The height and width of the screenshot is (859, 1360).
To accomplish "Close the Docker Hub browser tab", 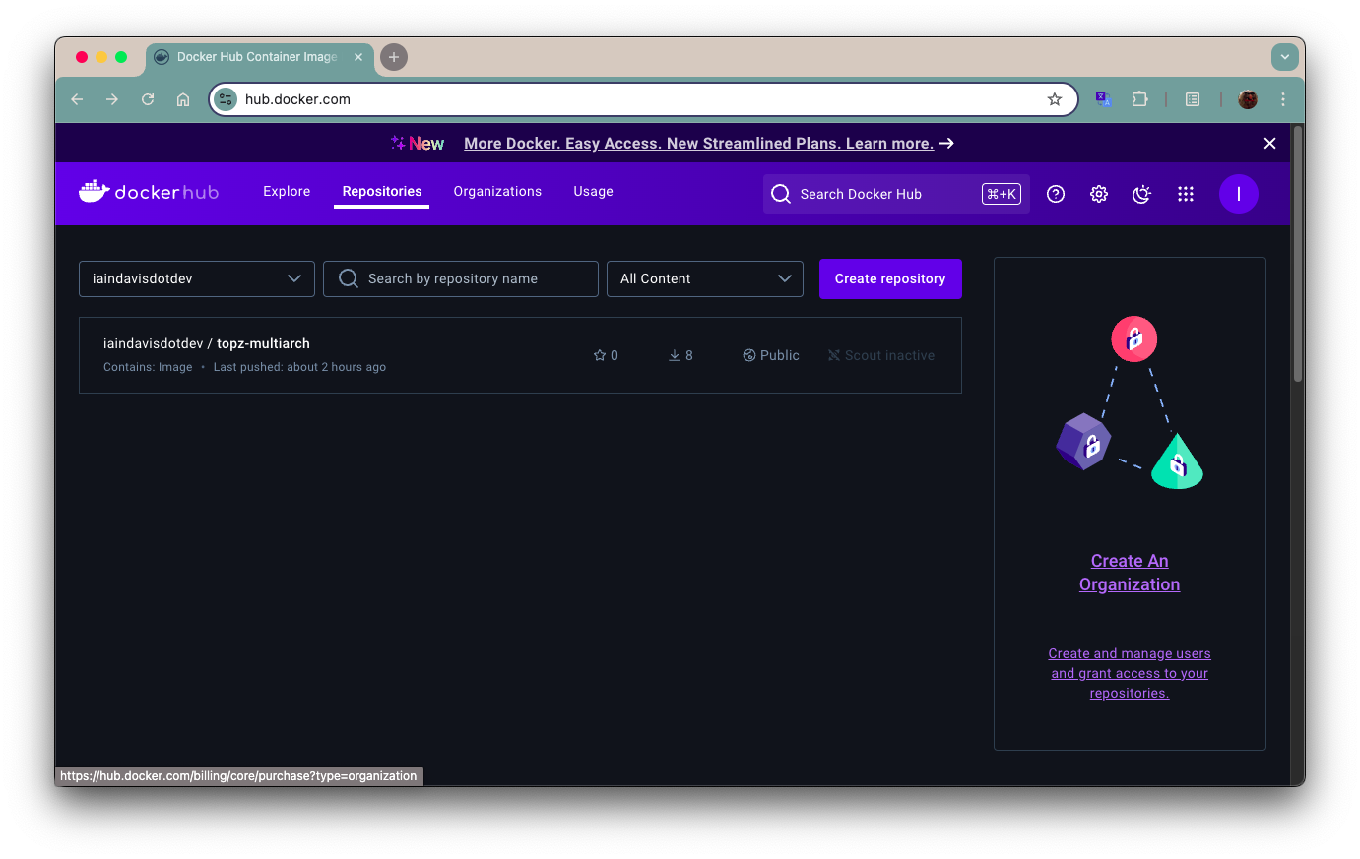I will 358,57.
